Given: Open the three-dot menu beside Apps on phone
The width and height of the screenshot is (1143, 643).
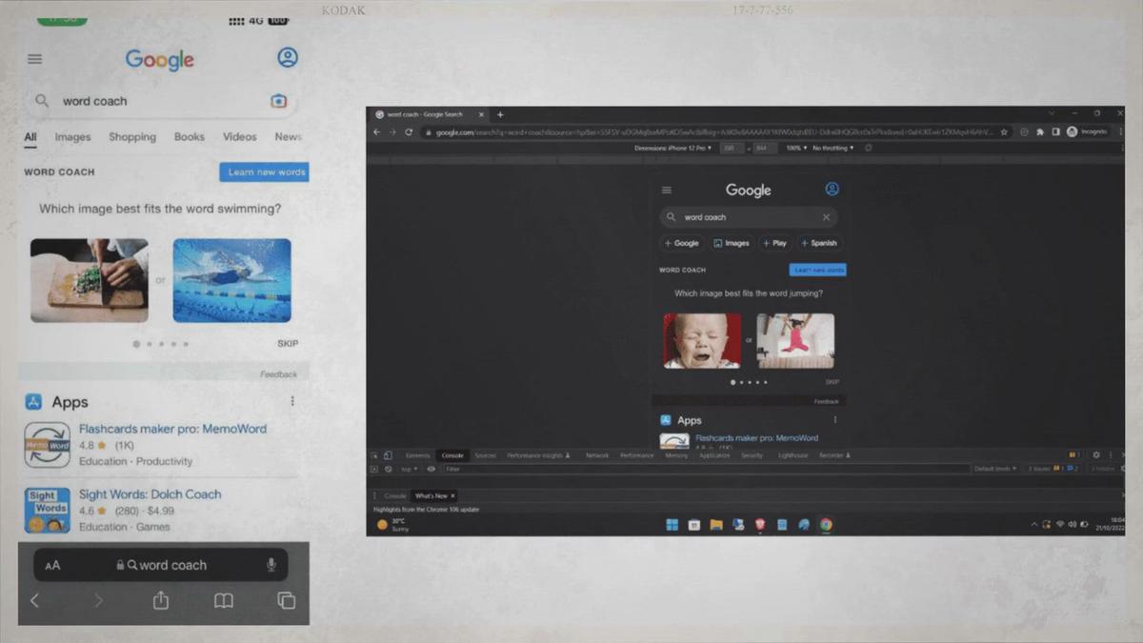Looking at the screenshot, I should [292, 402].
